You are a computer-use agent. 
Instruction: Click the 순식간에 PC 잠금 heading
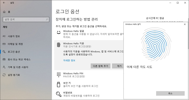[x=155, y=18]
